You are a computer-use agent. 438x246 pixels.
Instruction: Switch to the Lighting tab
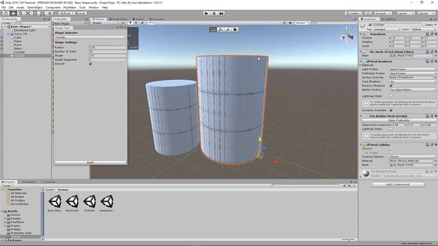tap(389, 19)
